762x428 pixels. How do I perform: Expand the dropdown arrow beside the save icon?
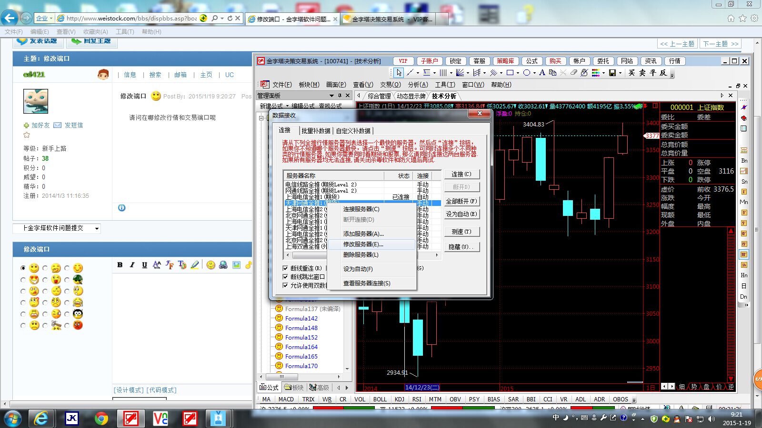[620, 73]
